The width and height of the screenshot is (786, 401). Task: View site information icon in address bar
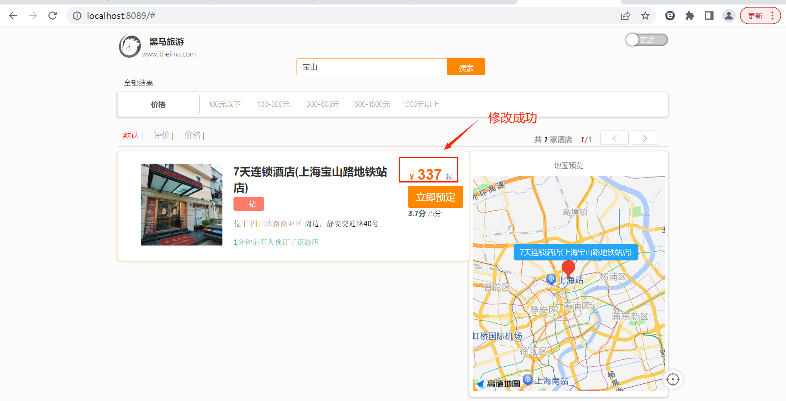click(77, 16)
